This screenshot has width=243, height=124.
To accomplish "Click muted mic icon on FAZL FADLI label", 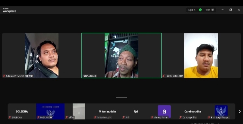I will click(x=38, y=117).
